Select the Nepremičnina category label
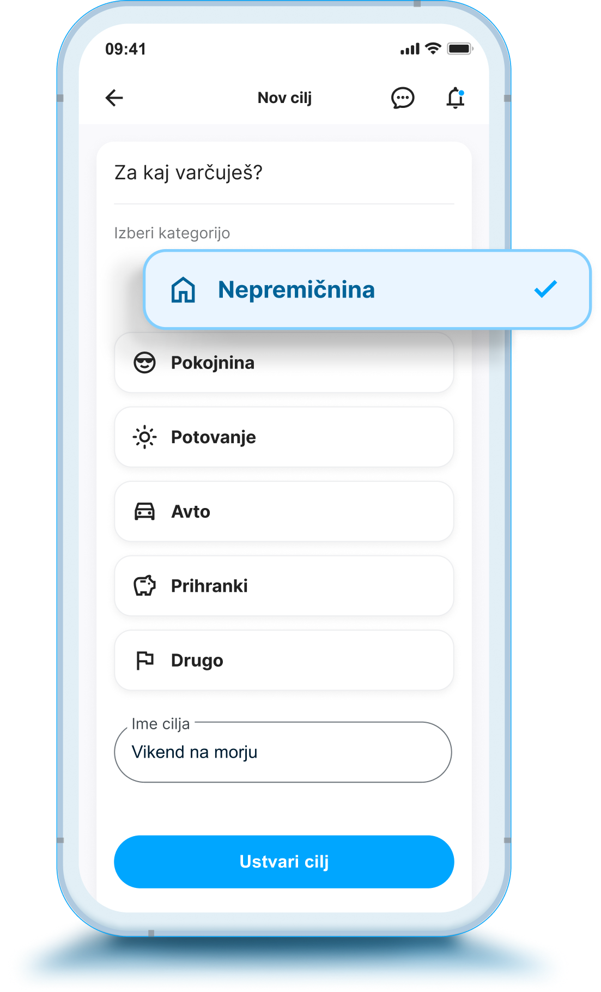This screenshot has height=992, width=601. 296,289
